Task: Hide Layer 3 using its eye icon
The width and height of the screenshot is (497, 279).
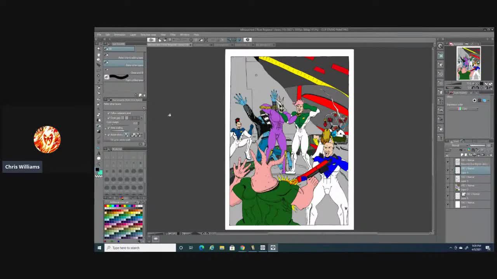Action: 448,179
